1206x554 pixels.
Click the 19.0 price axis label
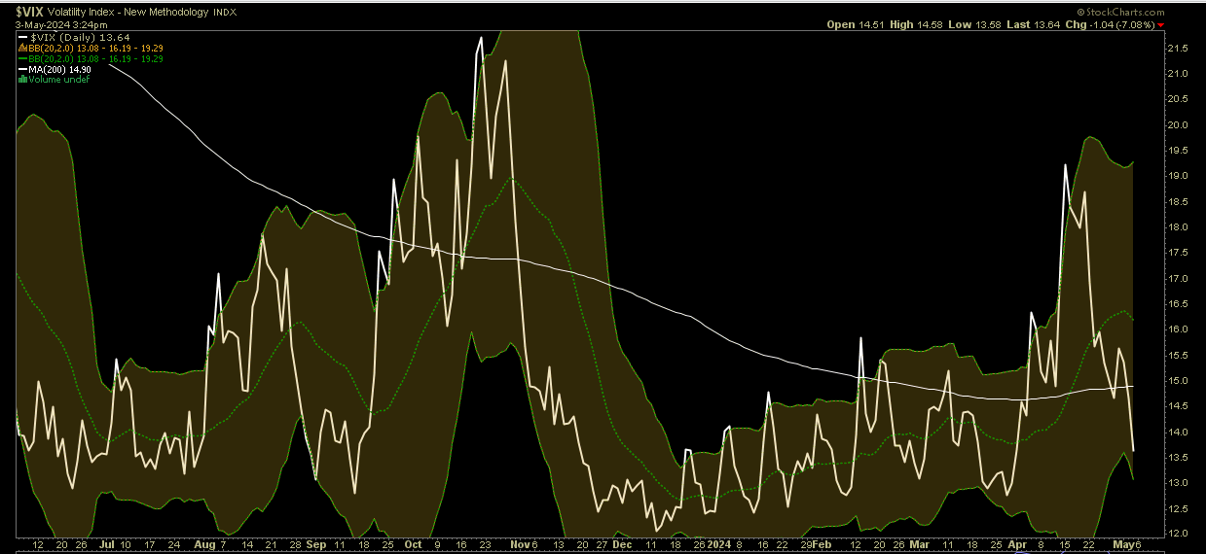[1176, 176]
